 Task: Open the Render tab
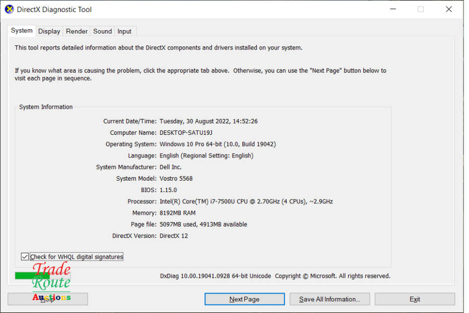[x=77, y=31]
